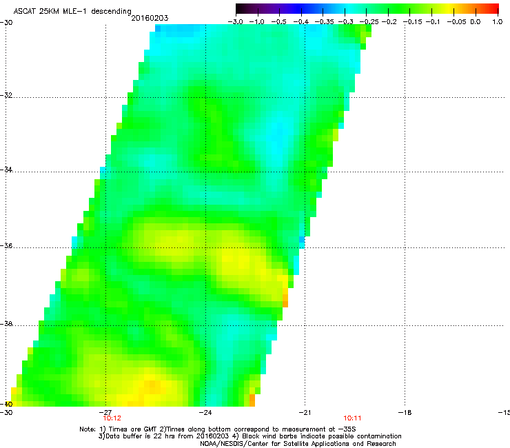Click the -34 latitude axis label
The height and width of the screenshot is (448, 510).
pyautogui.click(x=6, y=170)
